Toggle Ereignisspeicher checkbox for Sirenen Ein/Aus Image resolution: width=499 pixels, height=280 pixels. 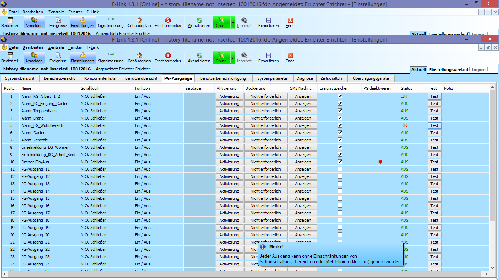click(340, 162)
